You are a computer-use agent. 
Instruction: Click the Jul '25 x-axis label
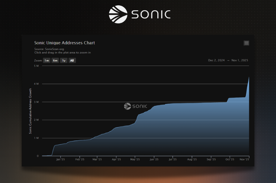tap(172, 159)
